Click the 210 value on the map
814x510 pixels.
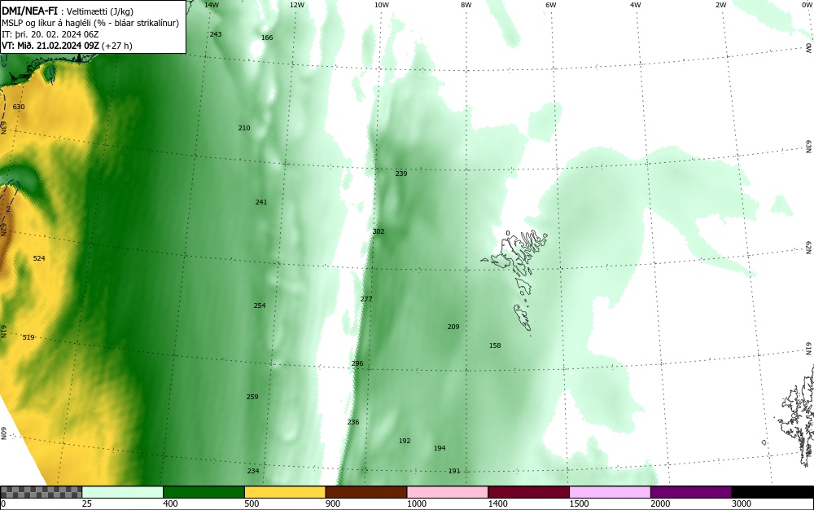244,128
